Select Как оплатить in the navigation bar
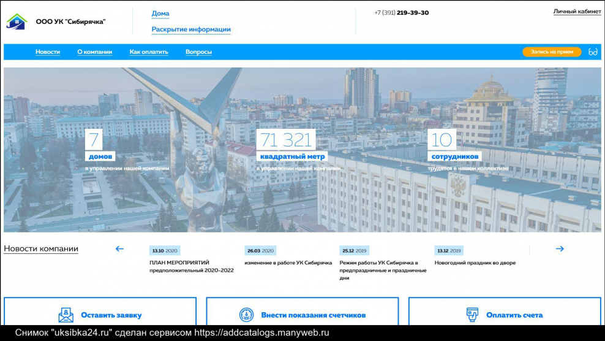 (x=149, y=52)
